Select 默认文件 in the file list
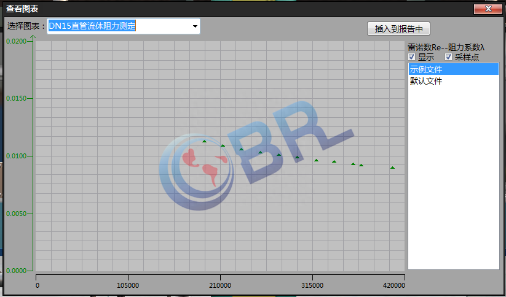The height and width of the screenshot is (297, 506). point(426,81)
